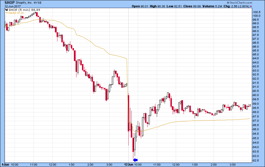Viewport: 265px width, 167px height.
Task: Click the Low 82.51 value
Action: (174, 6)
